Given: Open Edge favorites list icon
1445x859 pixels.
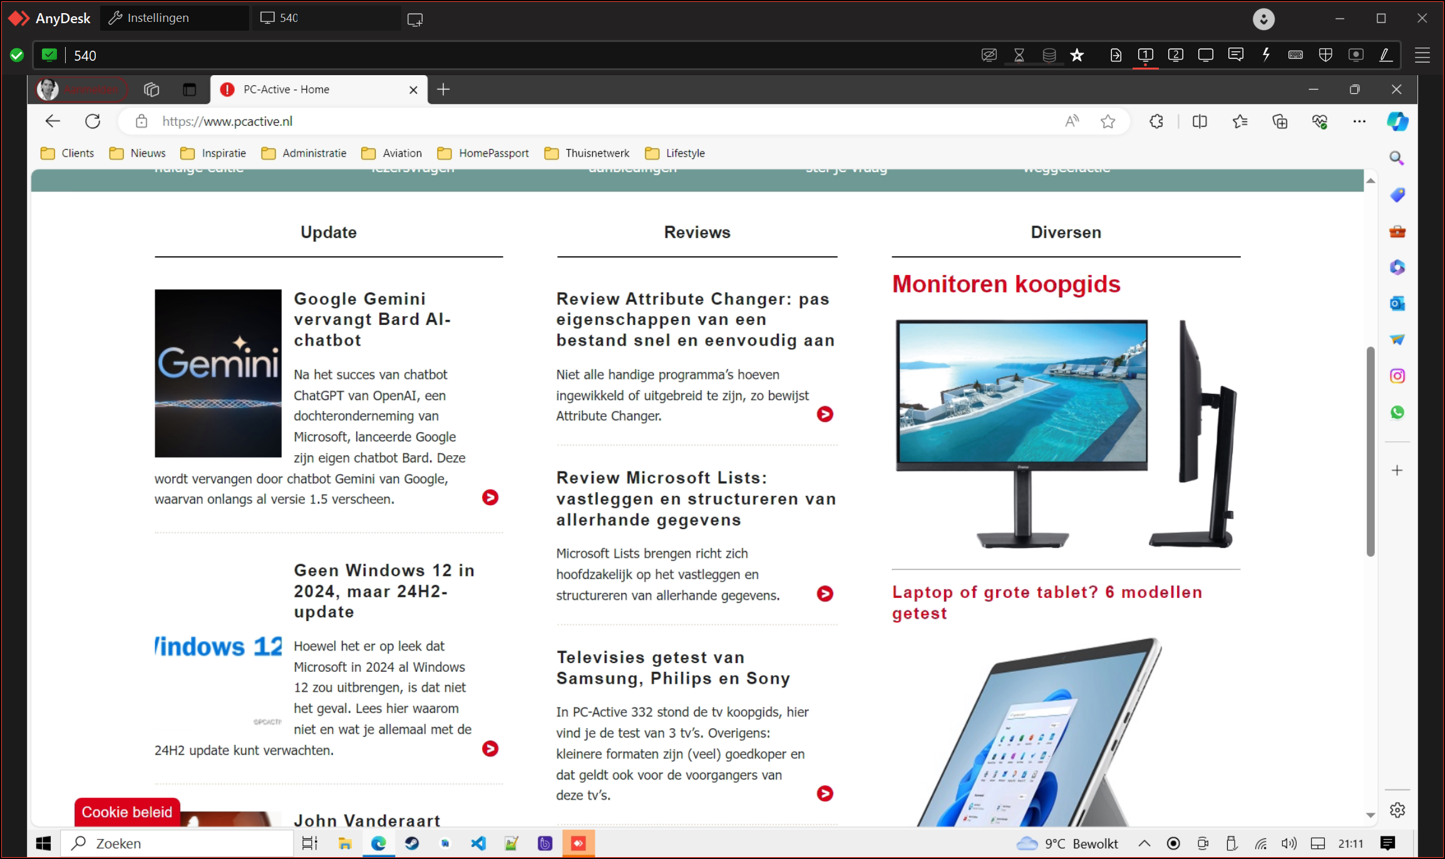Looking at the screenshot, I should coord(1240,121).
